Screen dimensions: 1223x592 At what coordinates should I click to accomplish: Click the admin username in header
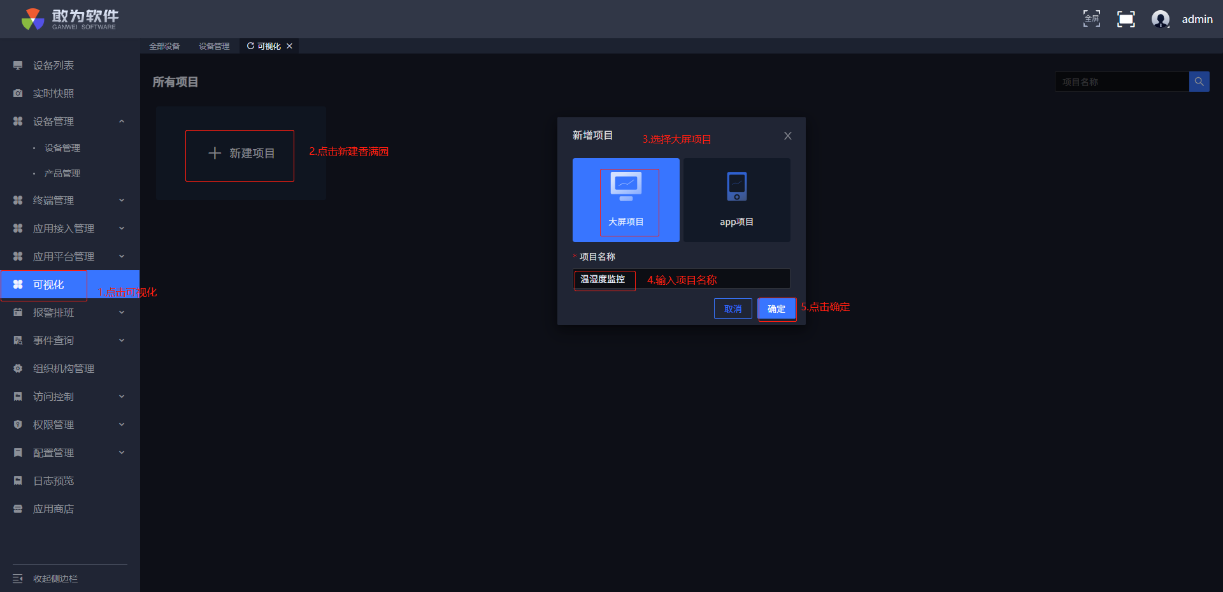point(1198,19)
